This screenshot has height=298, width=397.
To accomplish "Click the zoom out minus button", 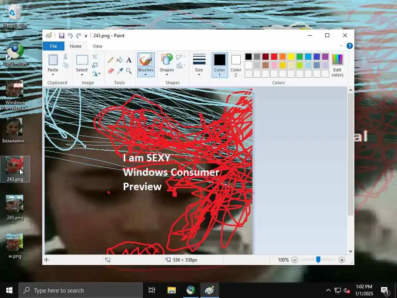I will tap(295, 260).
